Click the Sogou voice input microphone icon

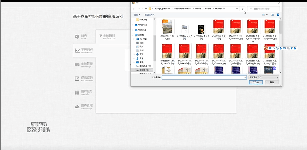point(281,48)
